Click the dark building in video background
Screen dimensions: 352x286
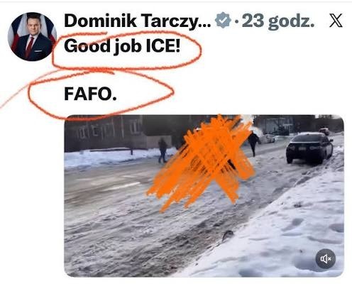pyautogui.click(x=104, y=133)
